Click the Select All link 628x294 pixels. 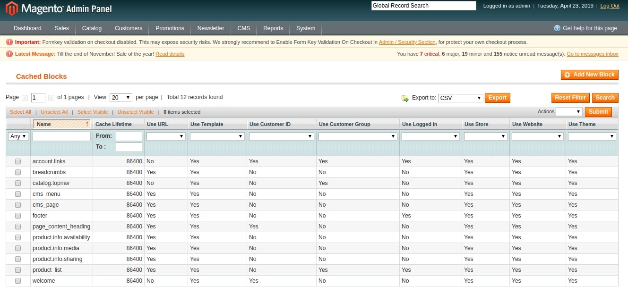pyautogui.click(x=20, y=112)
